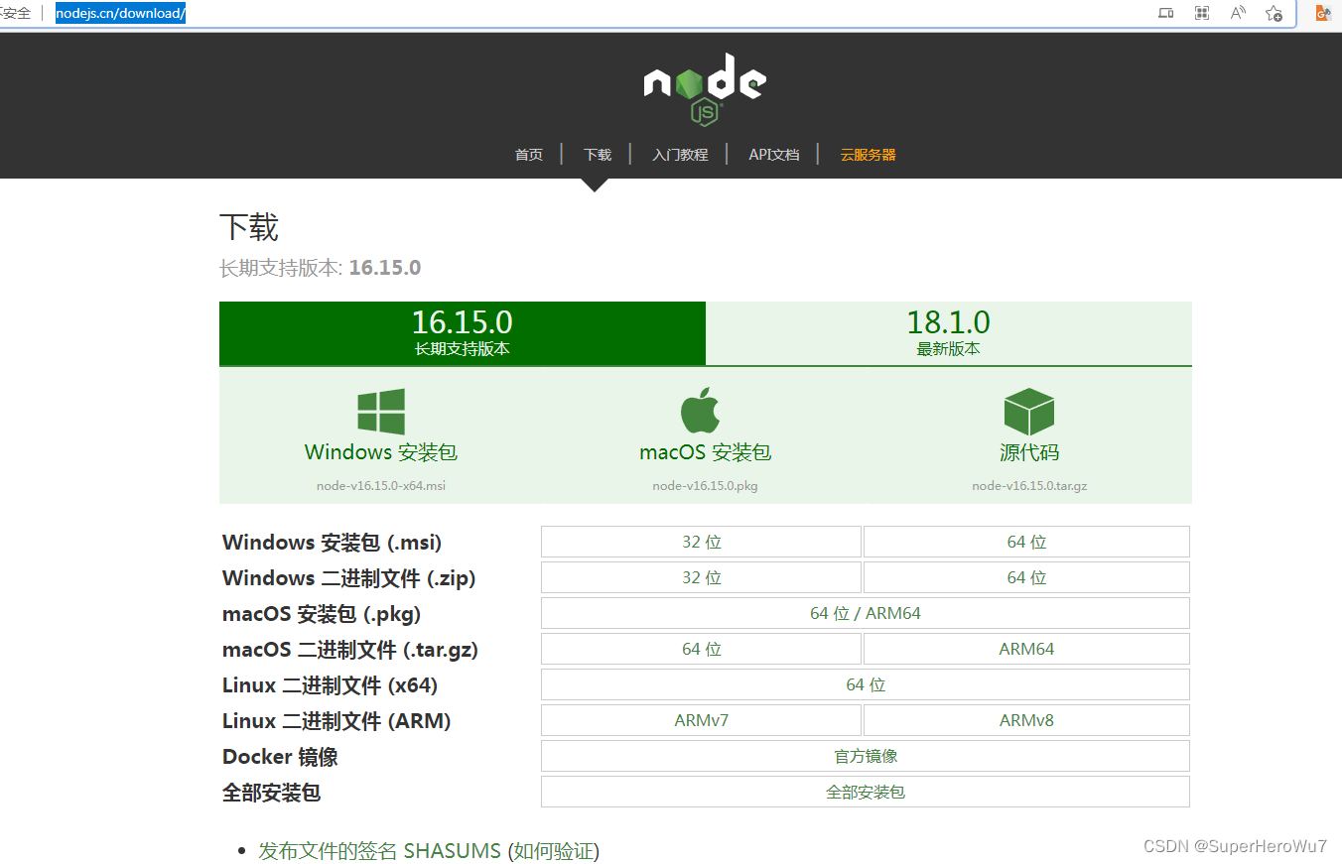Download the macOS .tar.gz 64 位 binary

click(x=701, y=649)
